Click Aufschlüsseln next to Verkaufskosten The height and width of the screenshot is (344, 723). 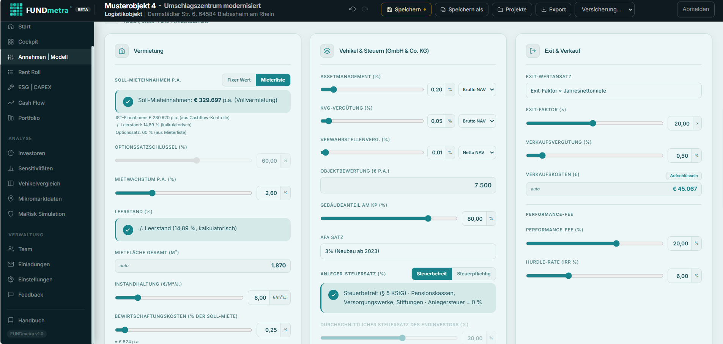click(684, 176)
